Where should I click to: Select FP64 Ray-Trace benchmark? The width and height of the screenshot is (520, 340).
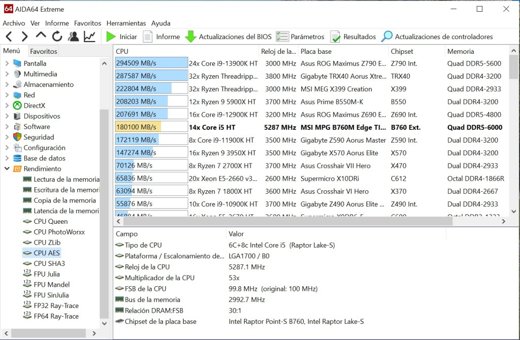pos(51,316)
